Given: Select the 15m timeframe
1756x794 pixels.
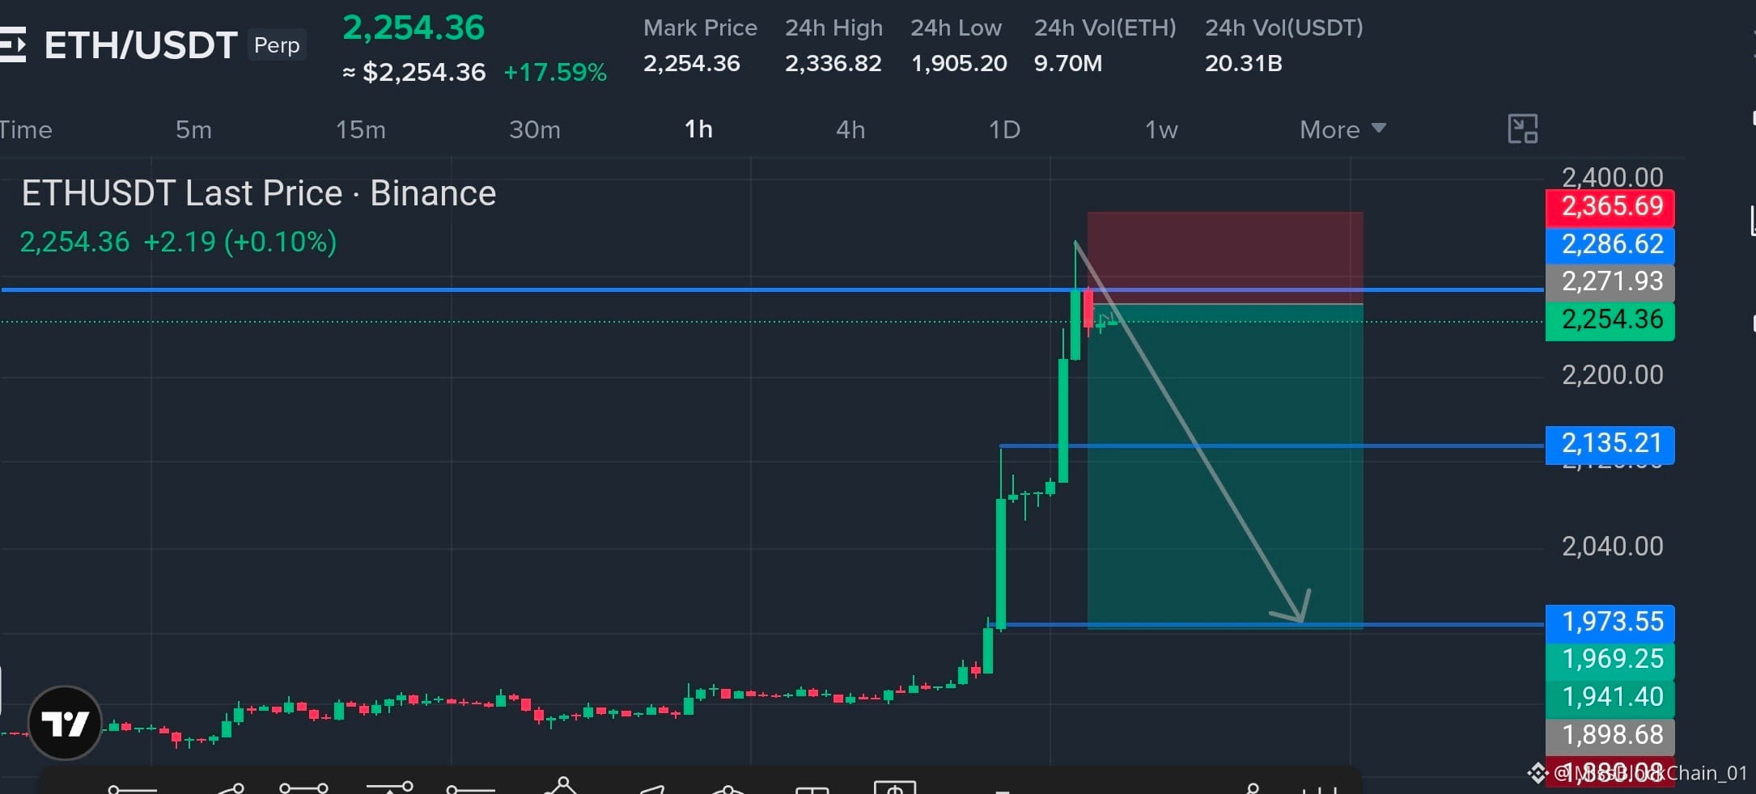Looking at the screenshot, I should coord(361,129).
